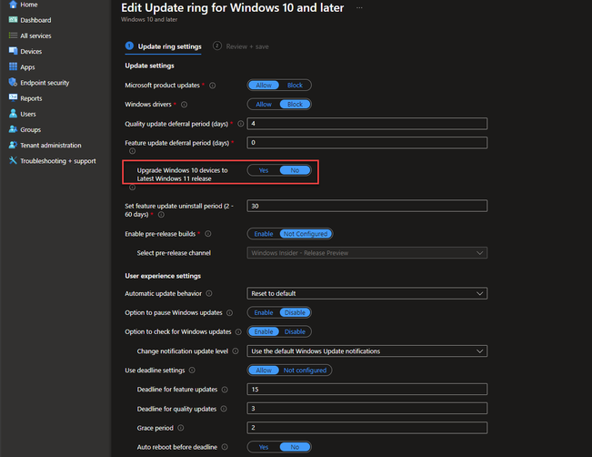The width and height of the screenshot is (592, 457).
Task: Click info icon for Quality update deferral period
Action: click(x=240, y=124)
